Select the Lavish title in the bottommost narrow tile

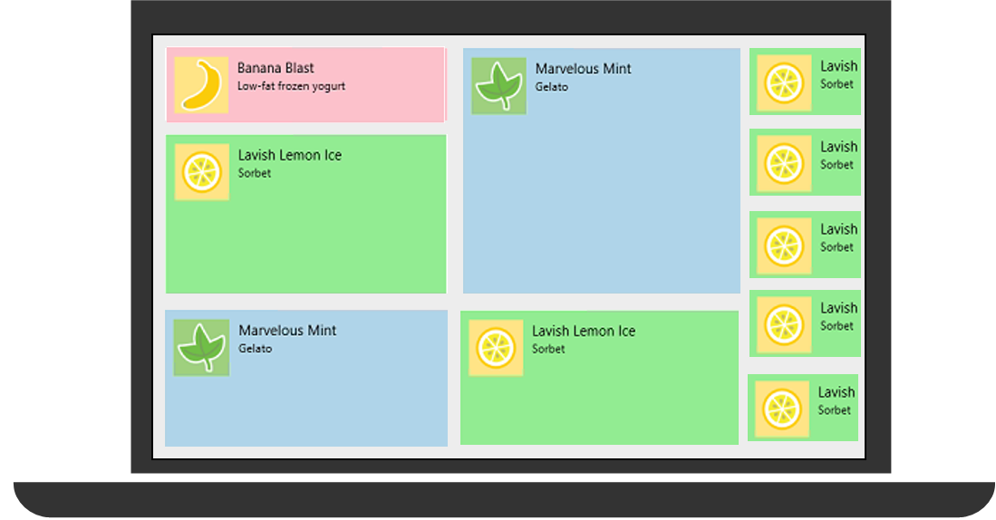(x=836, y=392)
